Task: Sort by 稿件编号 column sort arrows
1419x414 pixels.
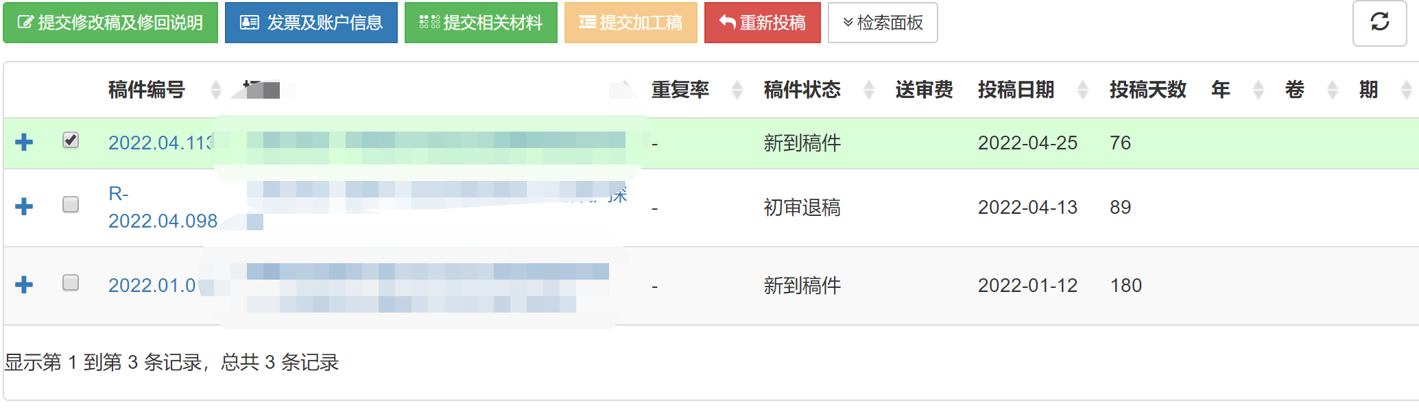Action: pyautogui.click(x=215, y=90)
